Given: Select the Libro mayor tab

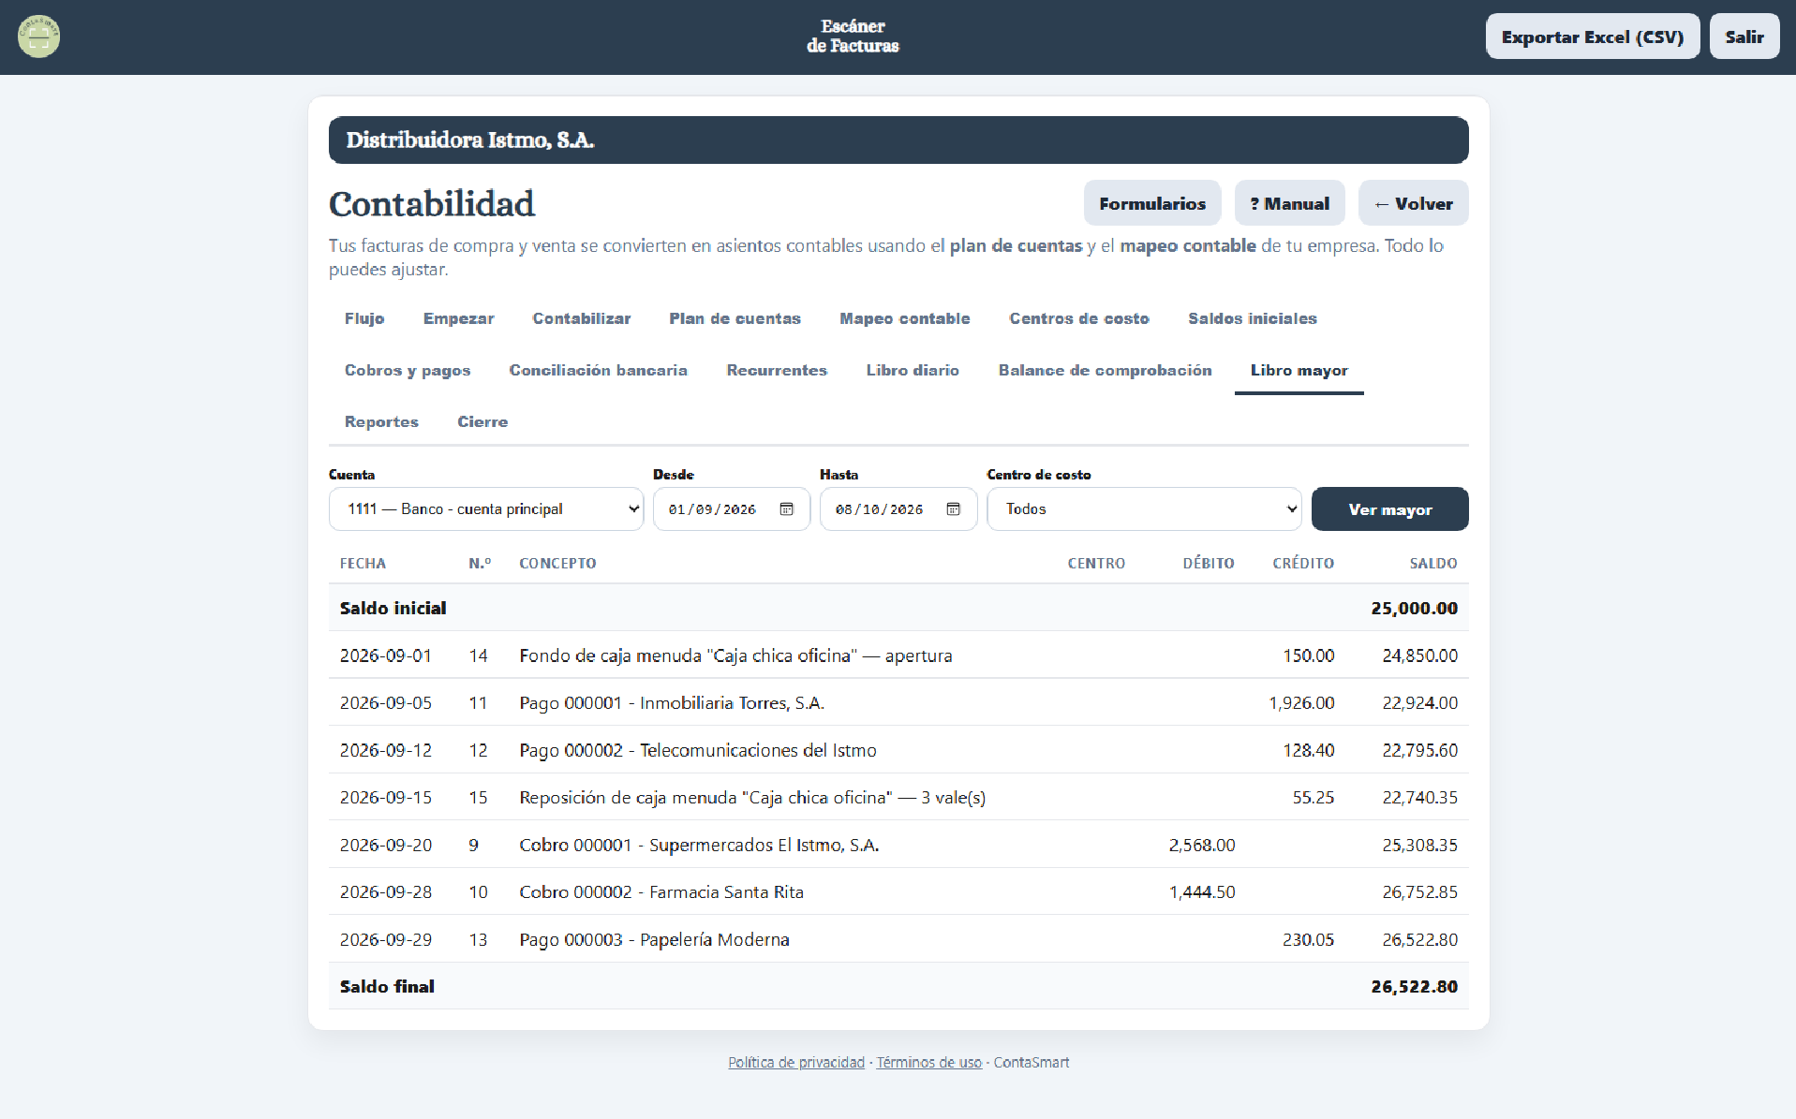Looking at the screenshot, I should pyautogui.click(x=1299, y=370).
